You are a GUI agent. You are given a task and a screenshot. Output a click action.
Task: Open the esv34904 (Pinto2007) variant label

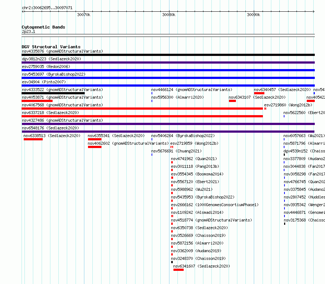tap(44, 82)
